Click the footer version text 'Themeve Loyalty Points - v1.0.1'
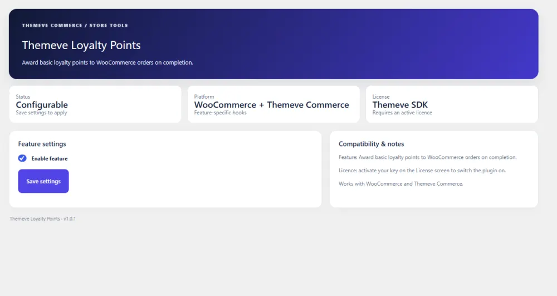Screen dimensions: 557x296 43,219
